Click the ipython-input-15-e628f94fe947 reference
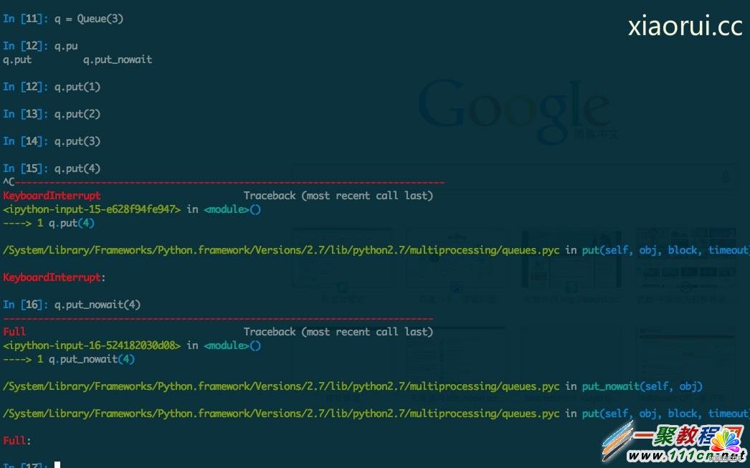This screenshot has width=750, height=468. pos(92,209)
